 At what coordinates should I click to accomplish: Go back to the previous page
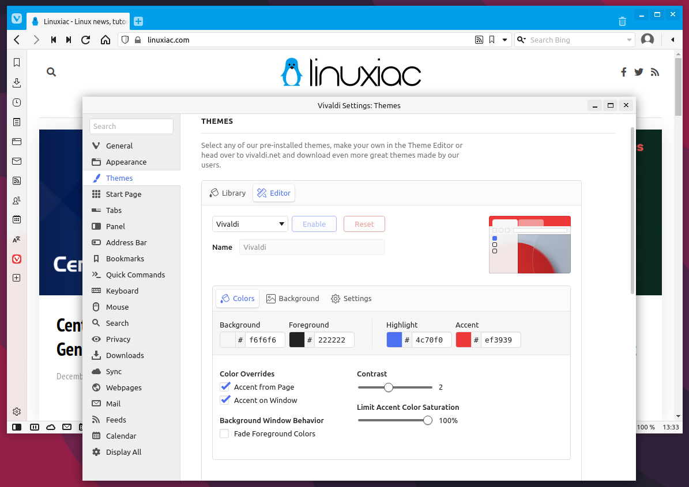pos(17,40)
